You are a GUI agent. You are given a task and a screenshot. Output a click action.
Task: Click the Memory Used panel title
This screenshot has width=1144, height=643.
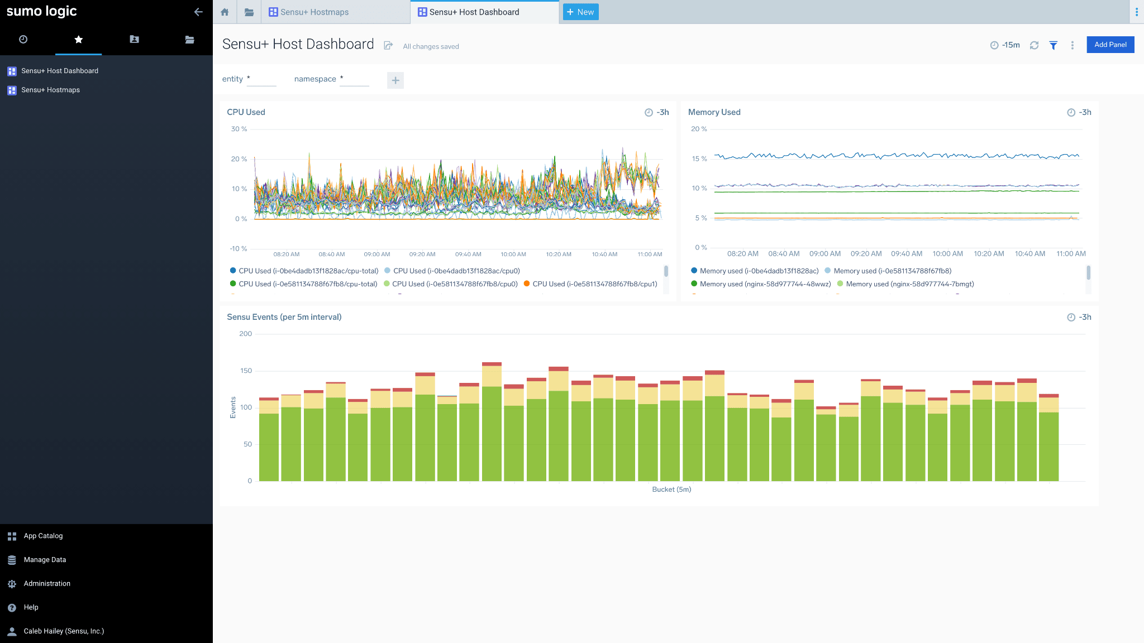[x=714, y=112]
